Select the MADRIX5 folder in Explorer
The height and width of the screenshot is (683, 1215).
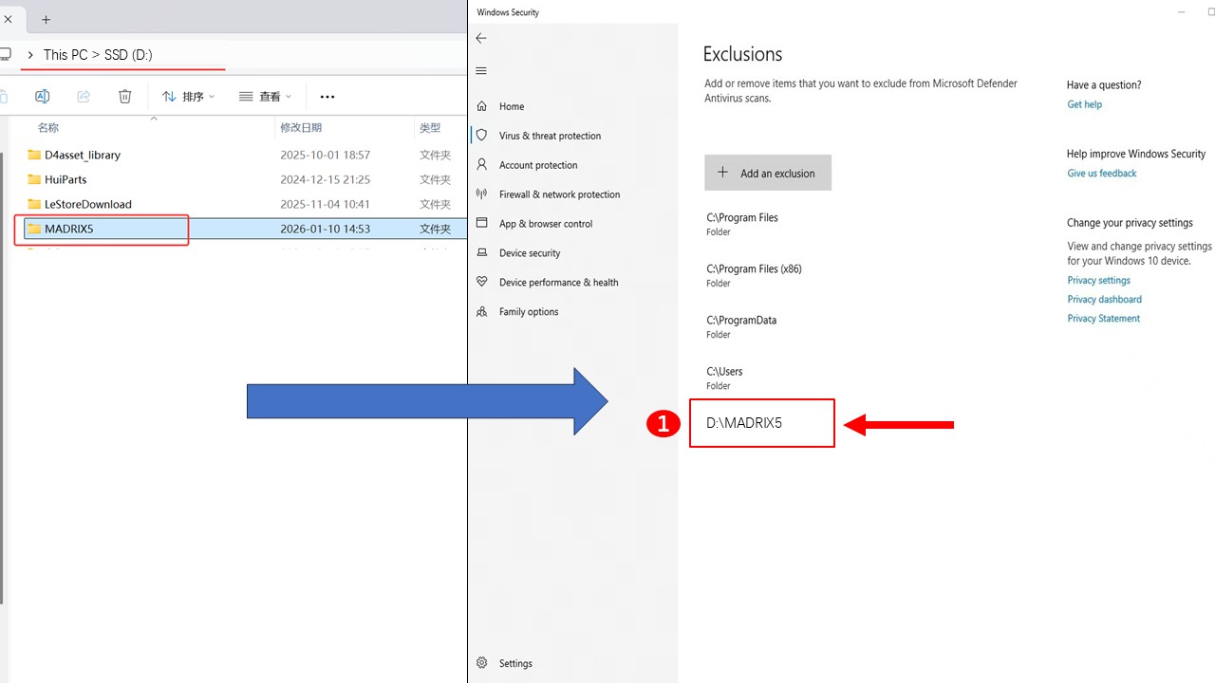69,229
